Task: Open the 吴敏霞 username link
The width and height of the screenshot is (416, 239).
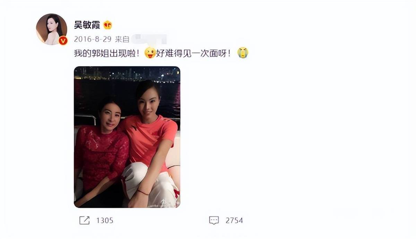Action: point(87,25)
